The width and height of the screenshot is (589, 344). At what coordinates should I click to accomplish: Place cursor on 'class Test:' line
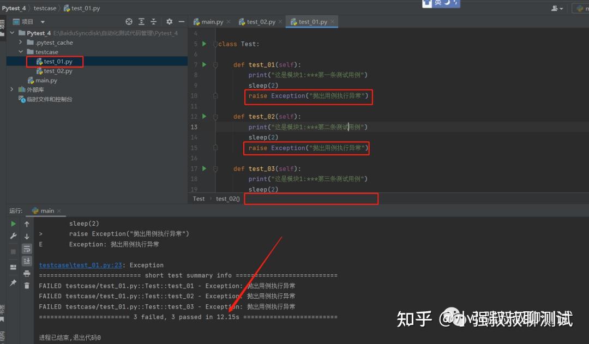[x=239, y=44]
